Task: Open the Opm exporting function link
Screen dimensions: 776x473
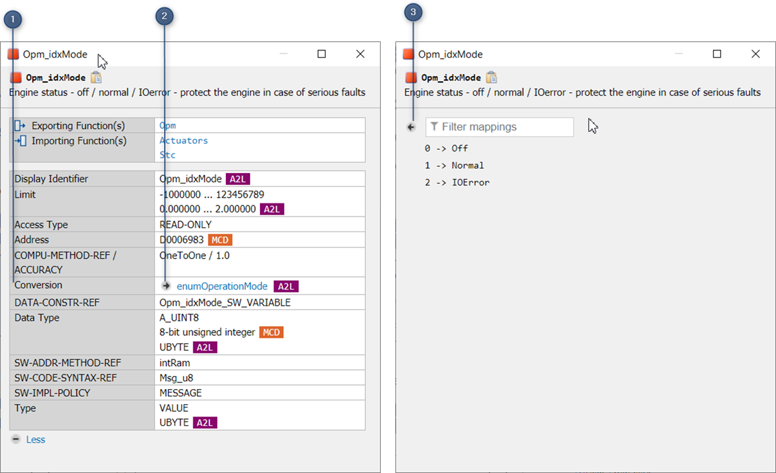Action: click(x=167, y=125)
